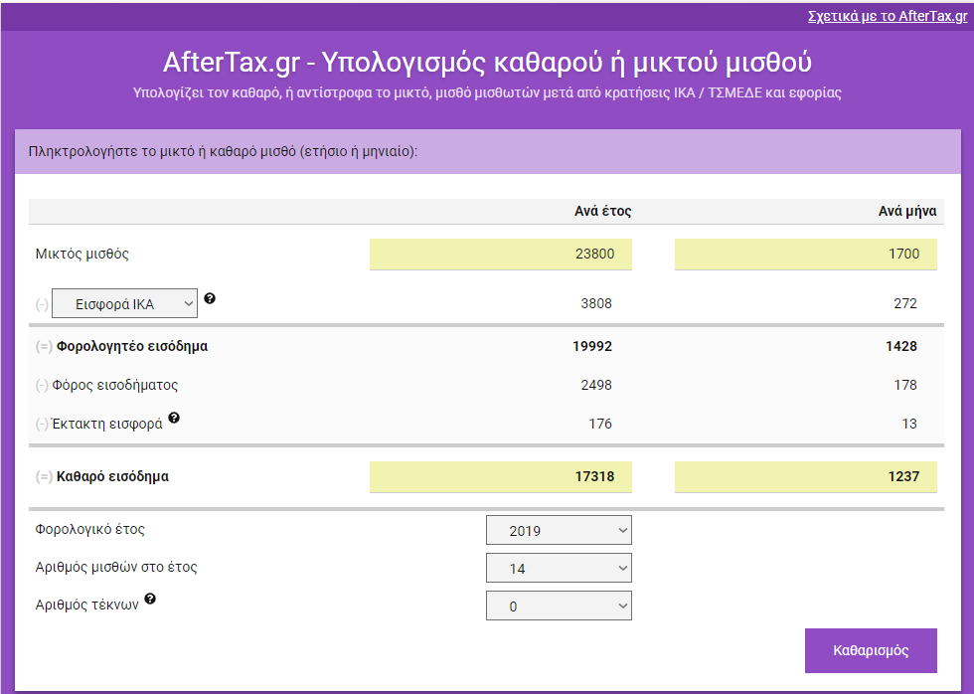Click the yearly Έκτακτη εισφορά value 176

tap(600, 424)
